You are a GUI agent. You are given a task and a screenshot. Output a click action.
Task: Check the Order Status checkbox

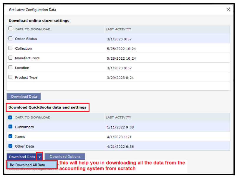point(10,38)
